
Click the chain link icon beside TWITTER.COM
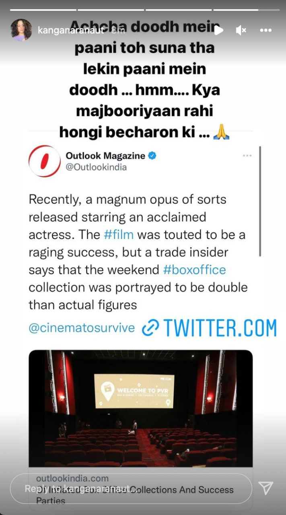[x=151, y=329]
